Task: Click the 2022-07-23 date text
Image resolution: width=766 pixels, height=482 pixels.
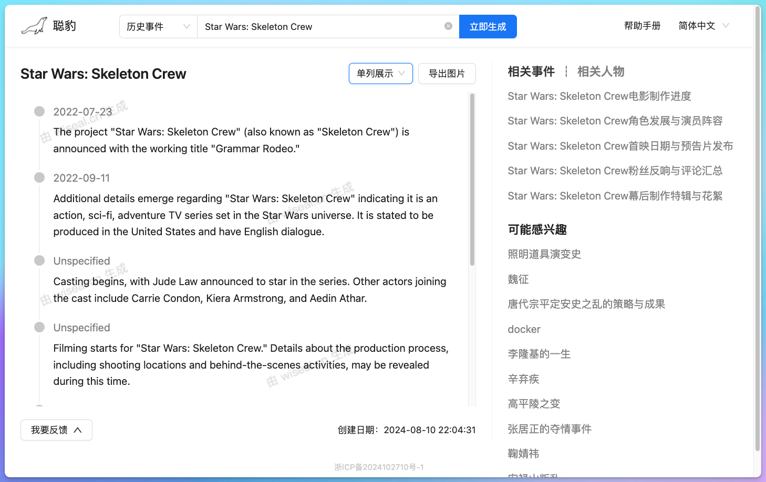Action: (x=82, y=112)
